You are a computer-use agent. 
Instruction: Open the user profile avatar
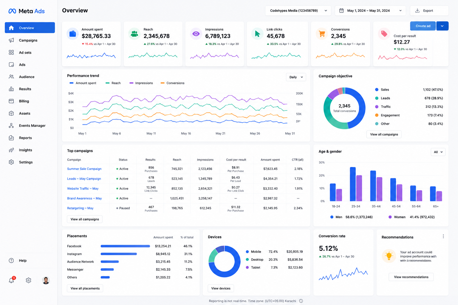pos(46,280)
